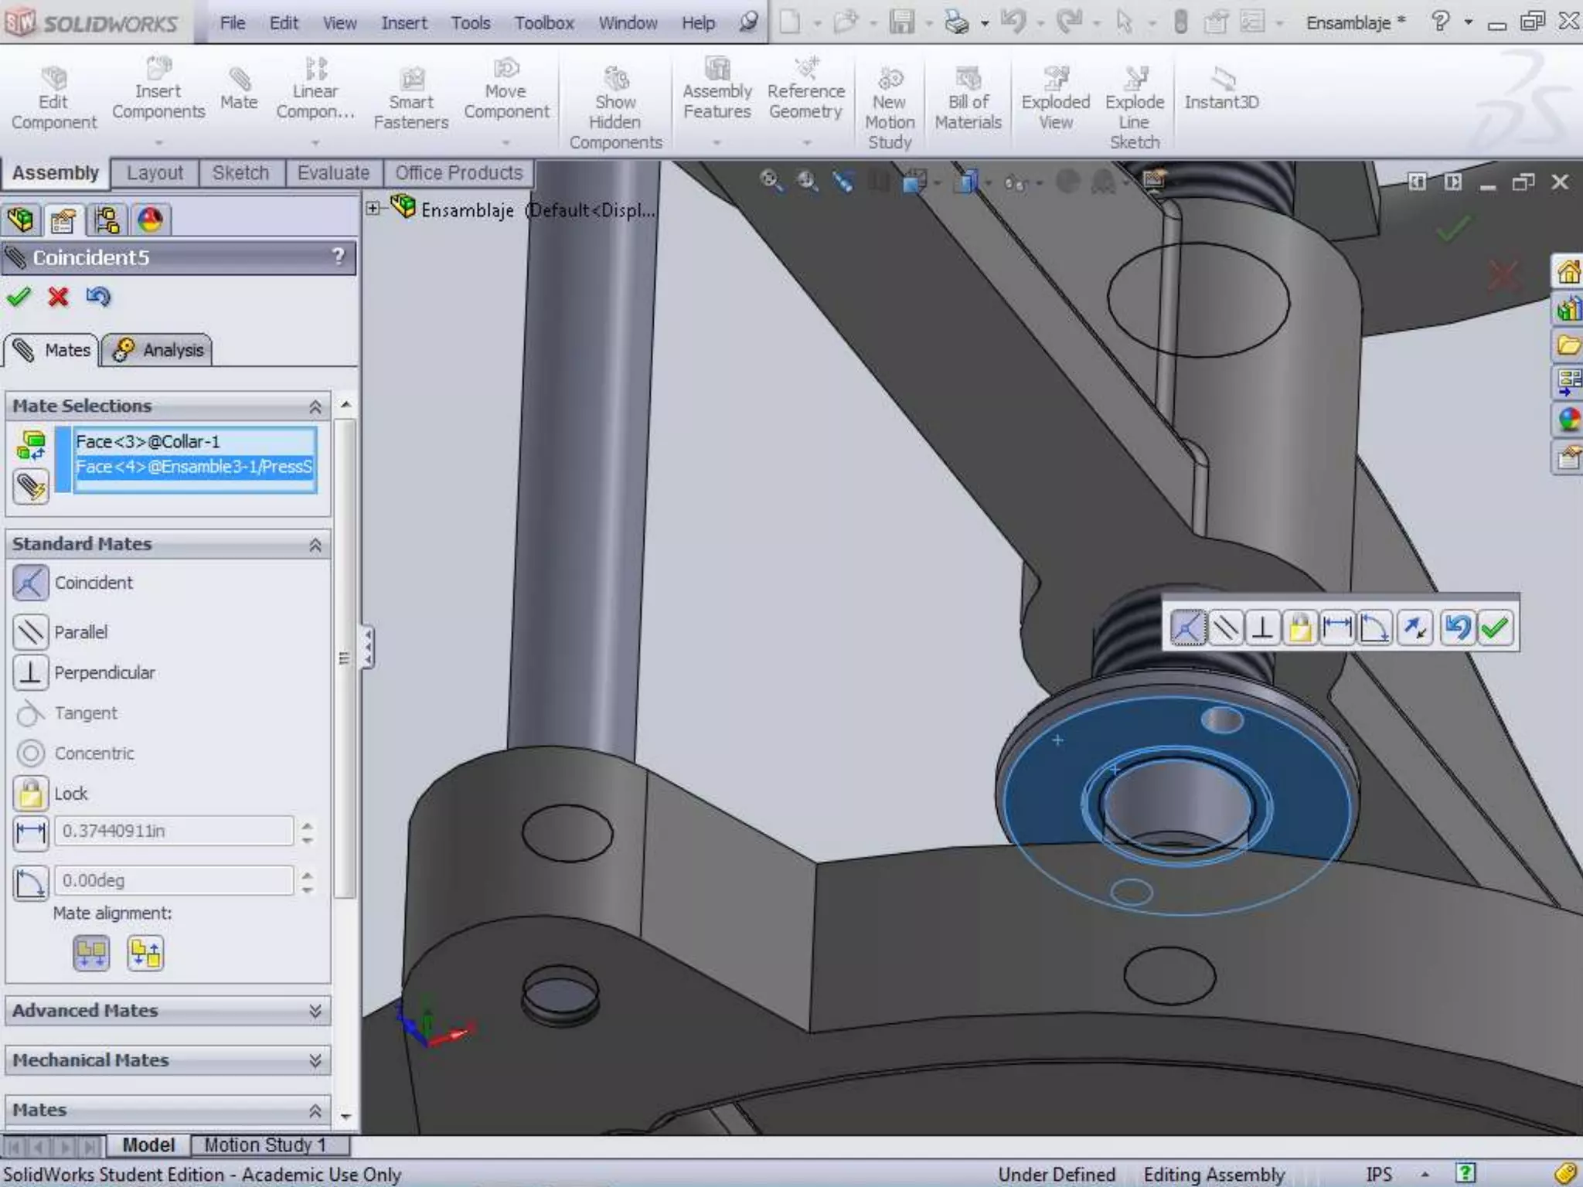Open the Motion Study 1 tab

coord(264,1144)
